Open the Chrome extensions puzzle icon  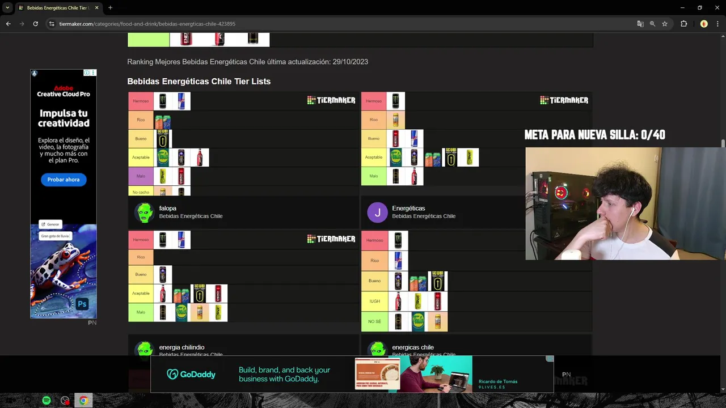click(x=683, y=24)
